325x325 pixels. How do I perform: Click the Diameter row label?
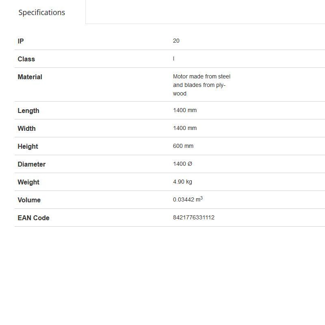pyautogui.click(x=32, y=164)
